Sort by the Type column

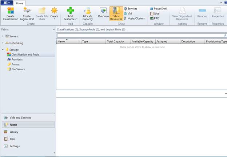[x=93, y=41]
